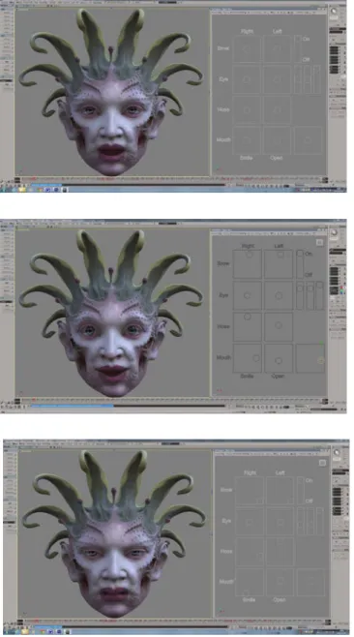The width and height of the screenshot is (354, 637).
Task: Select Left Nose control circle in top screenshot
Action: pos(278,109)
